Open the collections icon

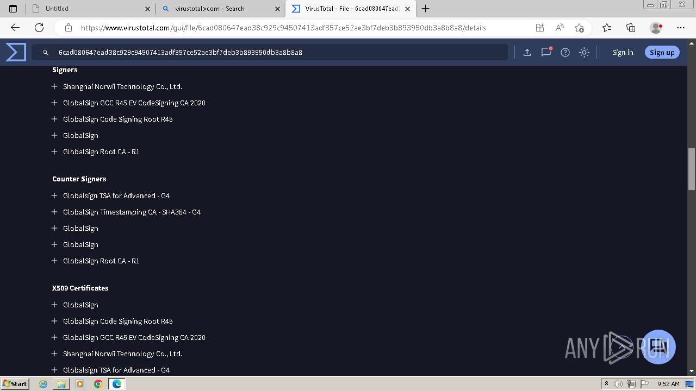point(631,28)
